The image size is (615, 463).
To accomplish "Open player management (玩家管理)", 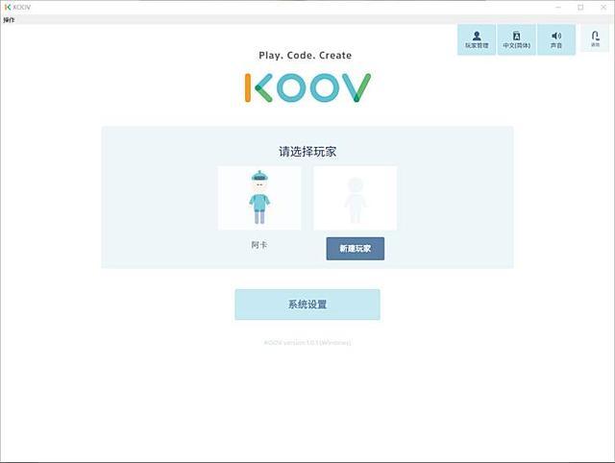I will pyautogui.click(x=477, y=39).
